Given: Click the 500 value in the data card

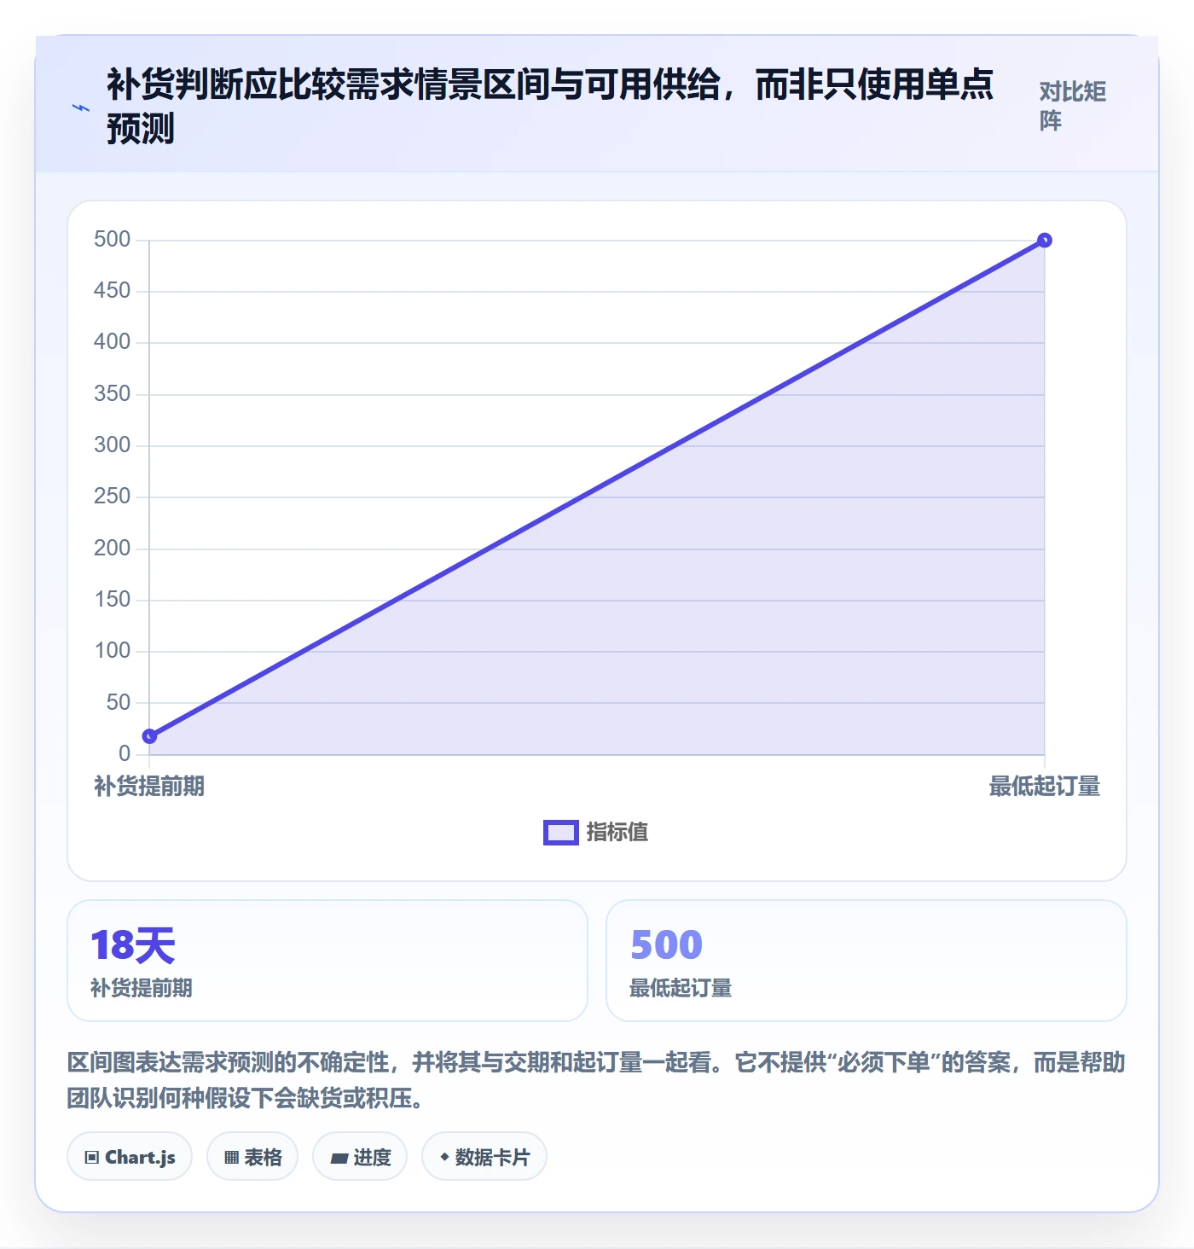Looking at the screenshot, I should [x=666, y=945].
